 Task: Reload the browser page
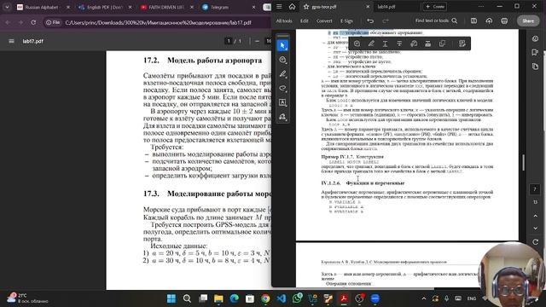33,22
